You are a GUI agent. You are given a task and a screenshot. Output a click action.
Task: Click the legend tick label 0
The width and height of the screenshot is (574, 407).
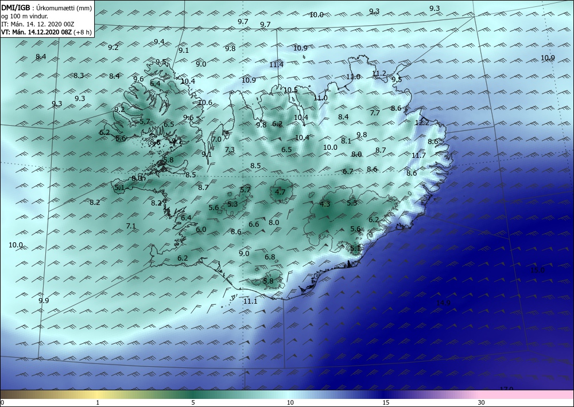(2, 403)
